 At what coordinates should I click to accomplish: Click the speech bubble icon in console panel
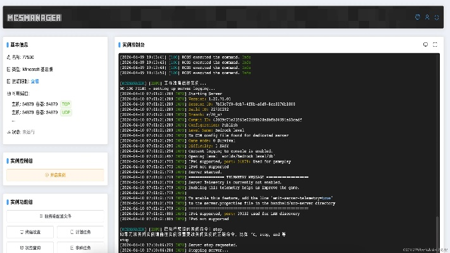pos(425,45)
